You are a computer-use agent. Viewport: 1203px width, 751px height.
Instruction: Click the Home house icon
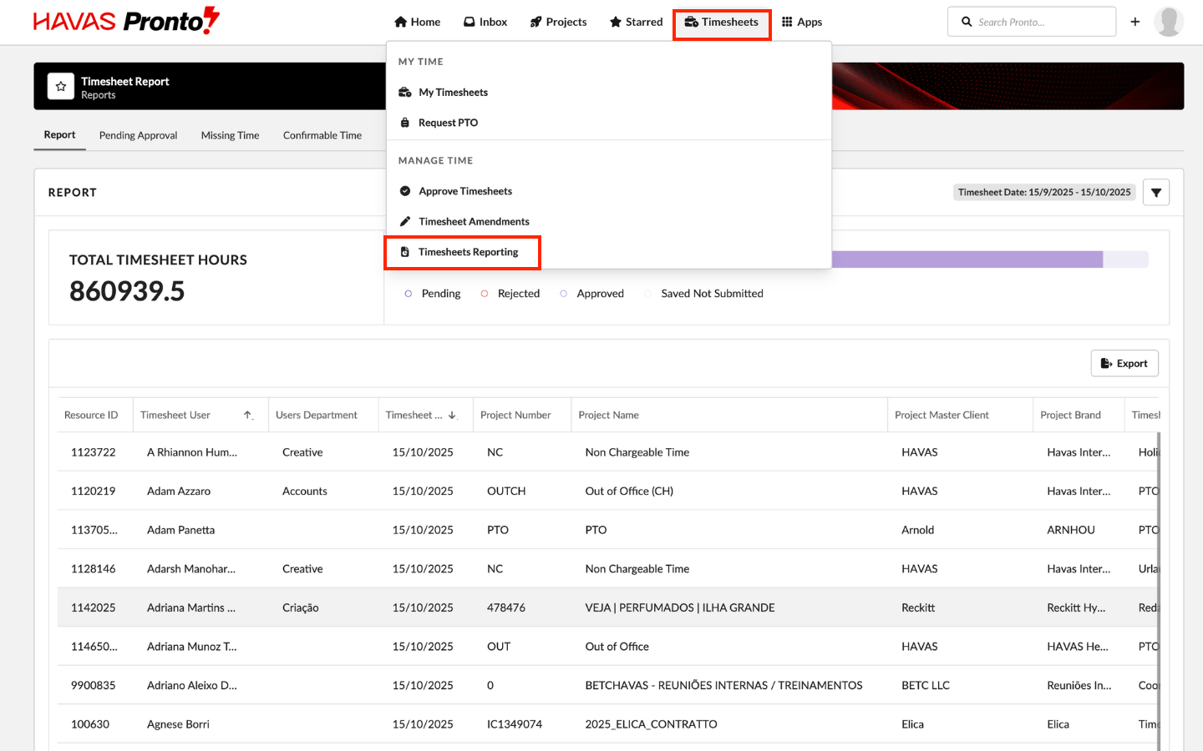401,22
